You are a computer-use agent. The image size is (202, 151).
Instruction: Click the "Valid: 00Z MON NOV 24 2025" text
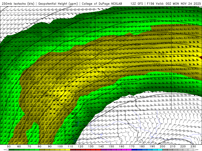179,4
